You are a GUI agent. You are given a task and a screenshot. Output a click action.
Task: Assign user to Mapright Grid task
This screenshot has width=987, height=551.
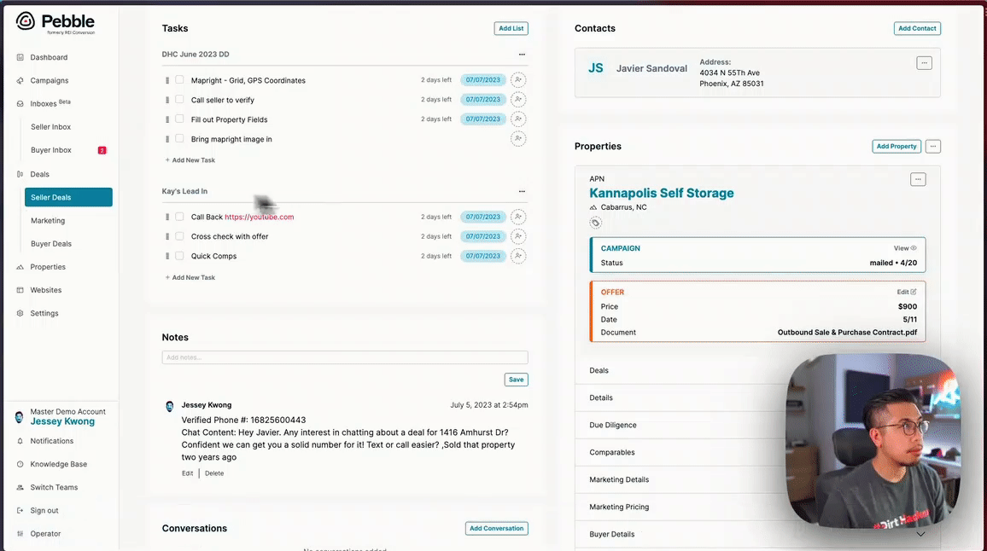(x=518, y=80)
